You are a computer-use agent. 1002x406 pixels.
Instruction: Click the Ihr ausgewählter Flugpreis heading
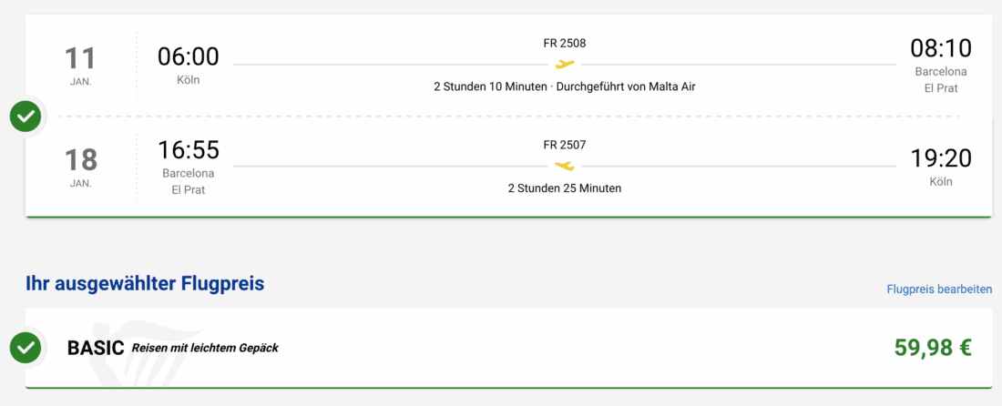pyautogui.click(x=145, y=284)
